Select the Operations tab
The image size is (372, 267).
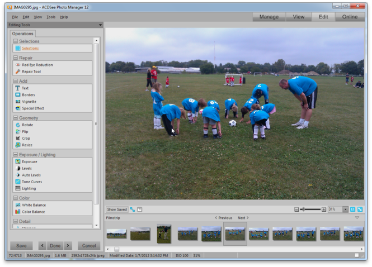[x=23, y=34]
